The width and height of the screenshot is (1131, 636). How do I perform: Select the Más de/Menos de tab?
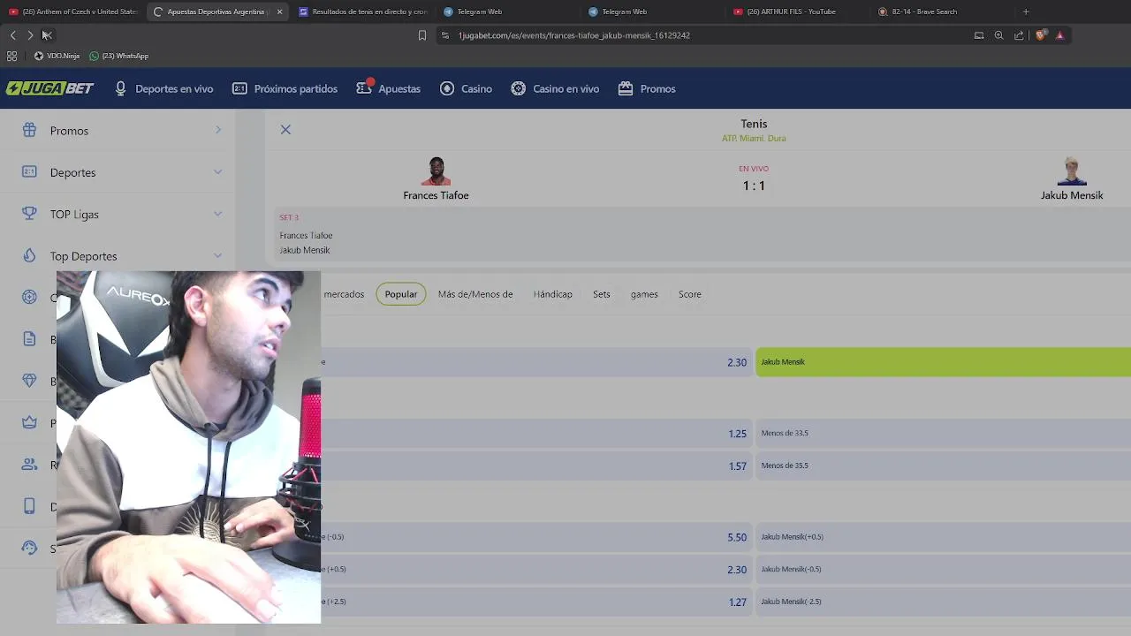click(475, 294)
